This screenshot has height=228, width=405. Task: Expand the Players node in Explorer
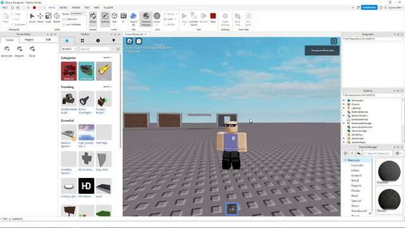coord(344,104)
